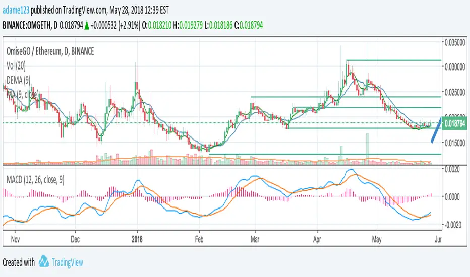Select the MACD (12, 26, close, 9) label
The height and width of the screenshot is (277, 470).
tap(35, 180)
